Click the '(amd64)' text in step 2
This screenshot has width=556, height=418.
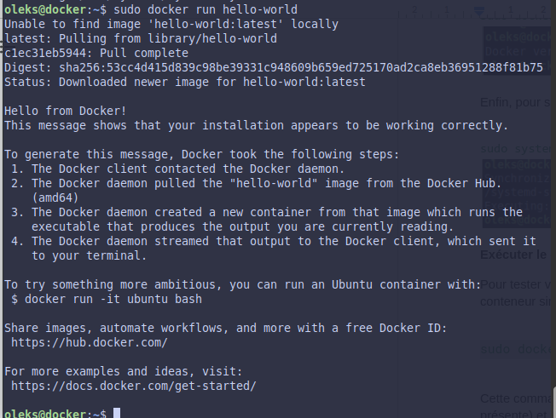(55, 198)
